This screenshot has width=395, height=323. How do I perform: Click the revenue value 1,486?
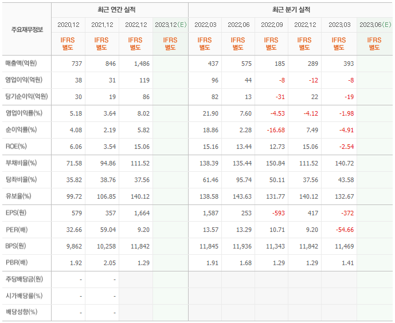click(x=142, y=64)
